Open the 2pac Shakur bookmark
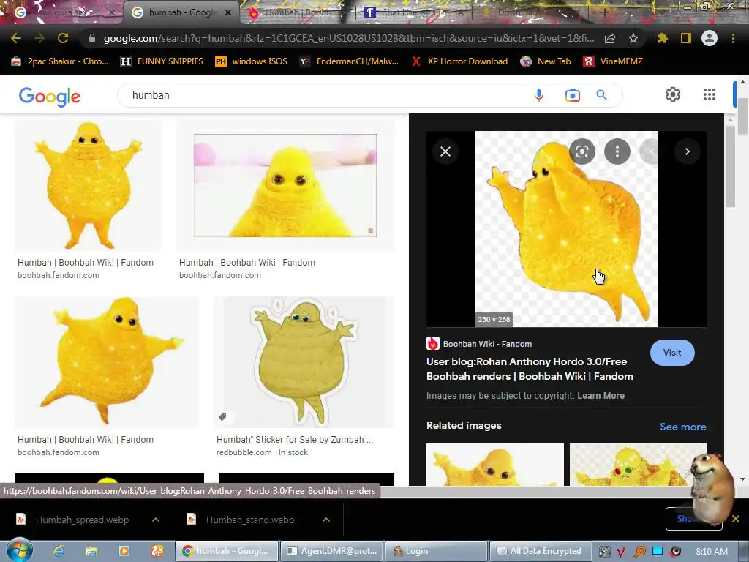 click(60, 61)
